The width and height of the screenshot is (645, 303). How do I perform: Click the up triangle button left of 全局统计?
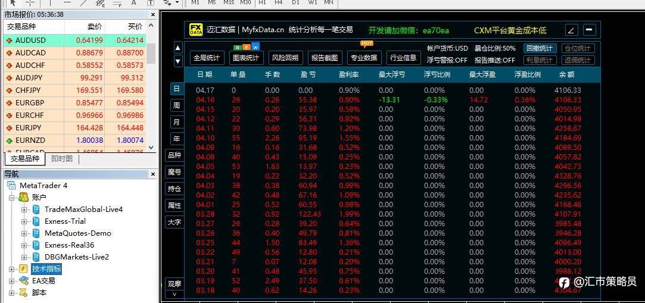(177, 48)
